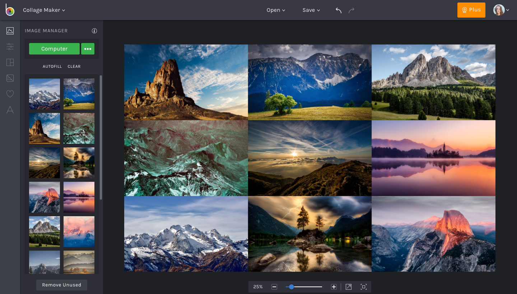Click the AUTOFILL link
The image size is (517, 294).
click(52, 67)
